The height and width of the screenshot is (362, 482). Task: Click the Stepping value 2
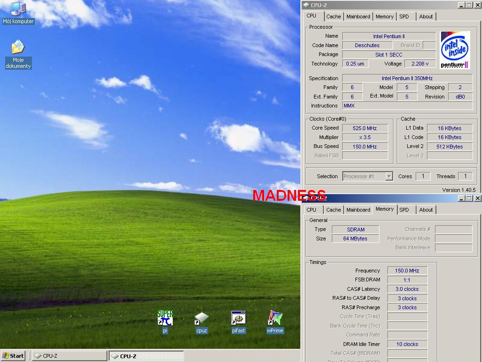(460, 87)
